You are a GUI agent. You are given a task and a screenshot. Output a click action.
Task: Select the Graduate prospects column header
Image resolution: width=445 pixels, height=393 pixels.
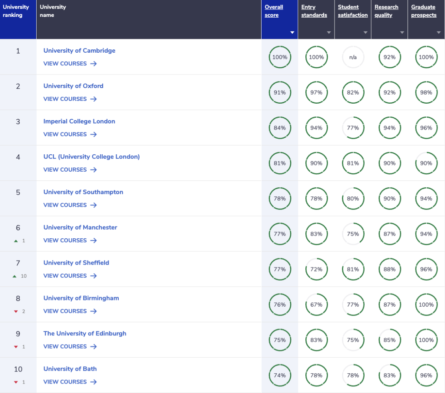pyautogui.click(x=424, y=11)
